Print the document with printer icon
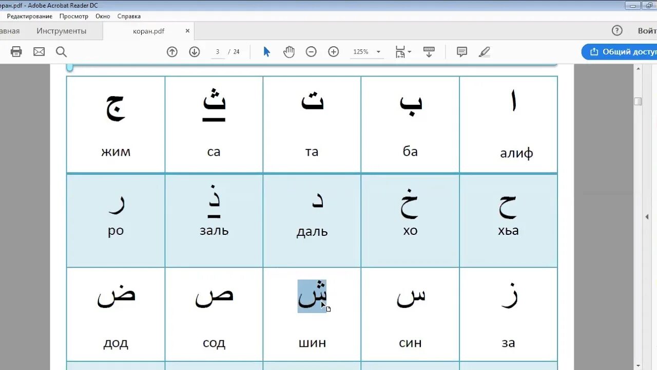 pos(16,51)
